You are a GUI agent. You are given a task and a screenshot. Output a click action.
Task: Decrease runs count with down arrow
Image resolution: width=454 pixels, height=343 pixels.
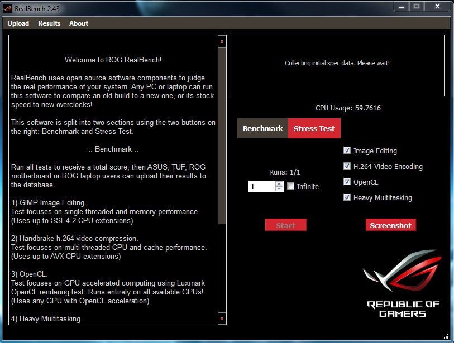279,189
